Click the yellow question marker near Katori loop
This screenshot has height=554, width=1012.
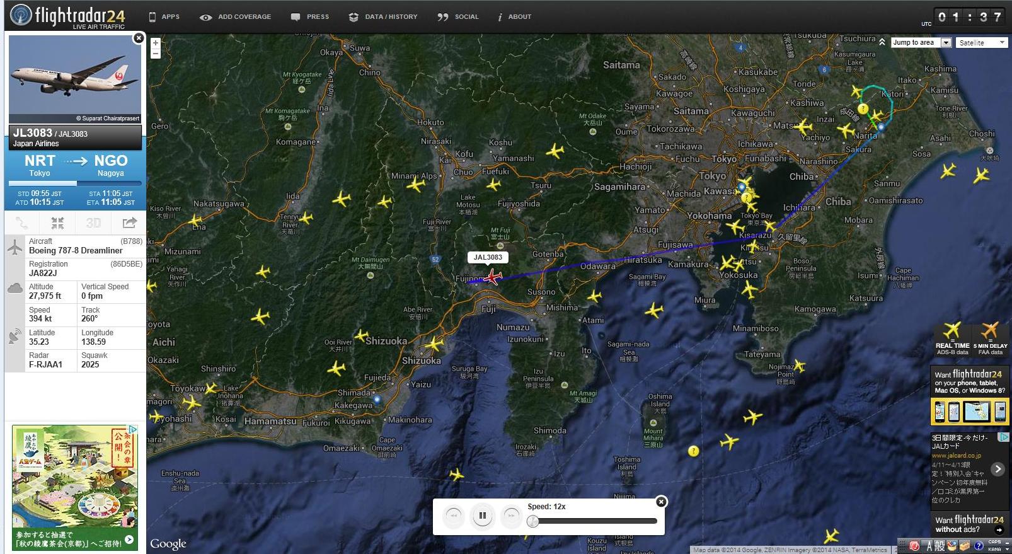click(863, 109)
